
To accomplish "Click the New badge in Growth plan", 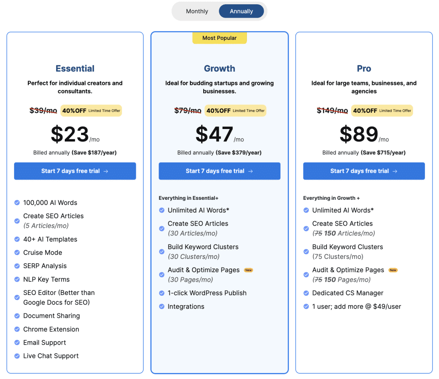I will coord(248,270).
